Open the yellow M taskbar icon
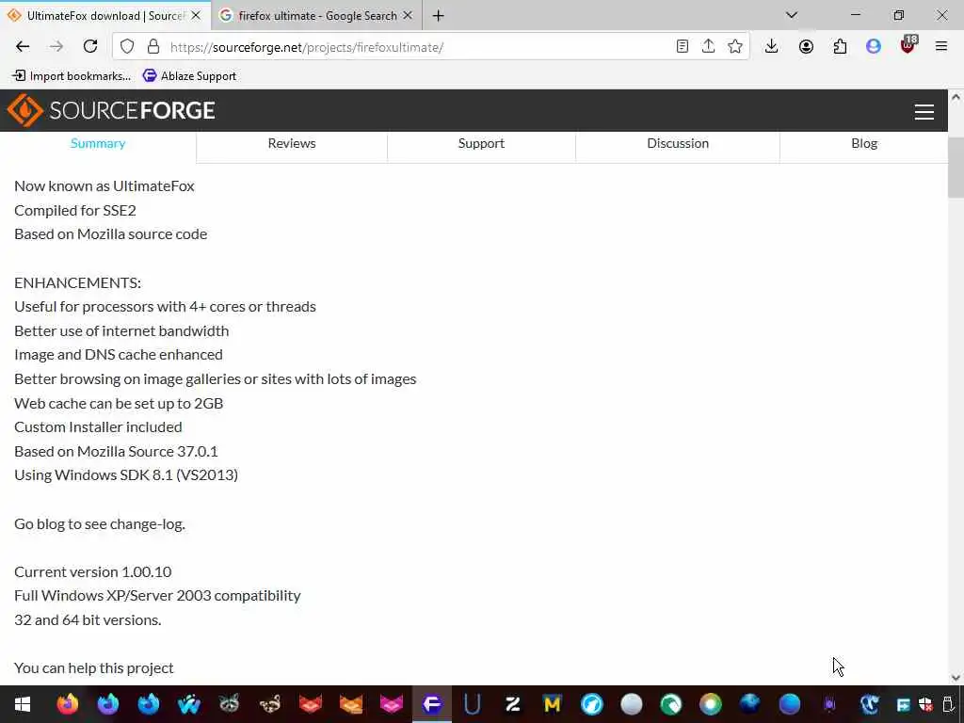Viewport: 964px width, 723px height. 552,704
